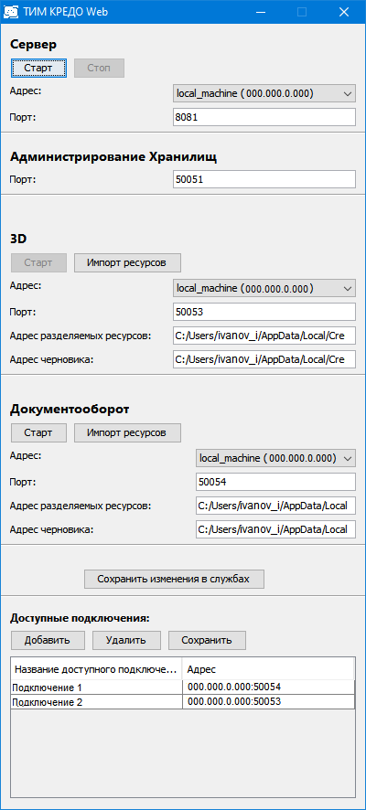Image resolution: width=366 pixels, height=810 pixels.
Task: Minimize the ТИМ КРЕДО Web window
Action: coord(263,12)
